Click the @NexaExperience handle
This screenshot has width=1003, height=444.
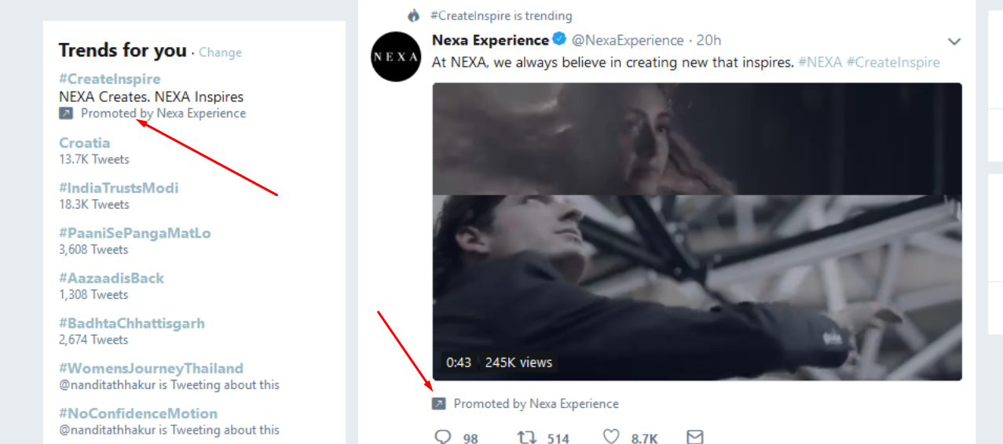point(628,40)
